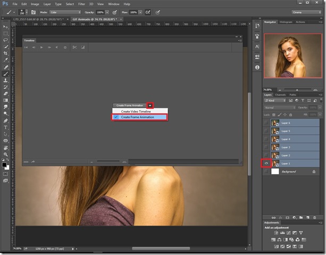Open the Filter menu
The image size is (326, 255).
pos(81,4)
